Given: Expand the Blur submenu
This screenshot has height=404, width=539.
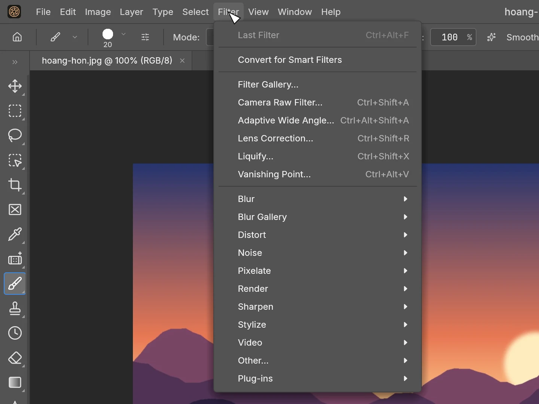Looking at the screenshot, I should tap(318, 199).
